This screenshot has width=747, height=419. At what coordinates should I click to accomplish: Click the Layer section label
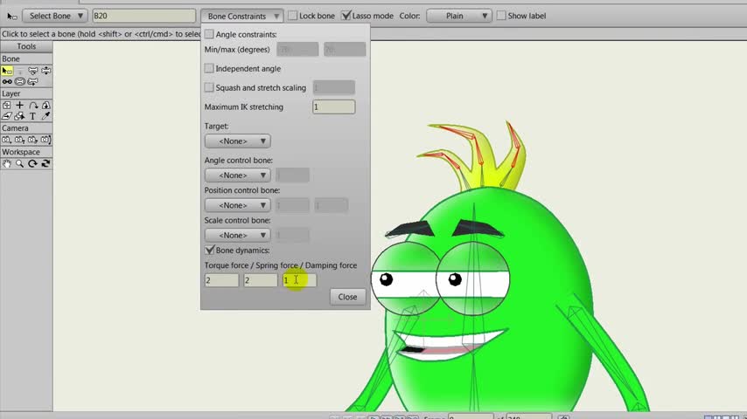coord(11,93)
